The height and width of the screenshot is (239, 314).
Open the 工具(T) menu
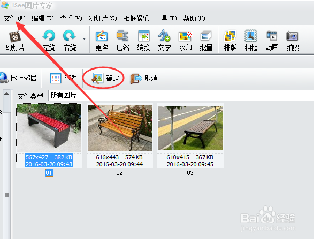click(x=166, y=18)
